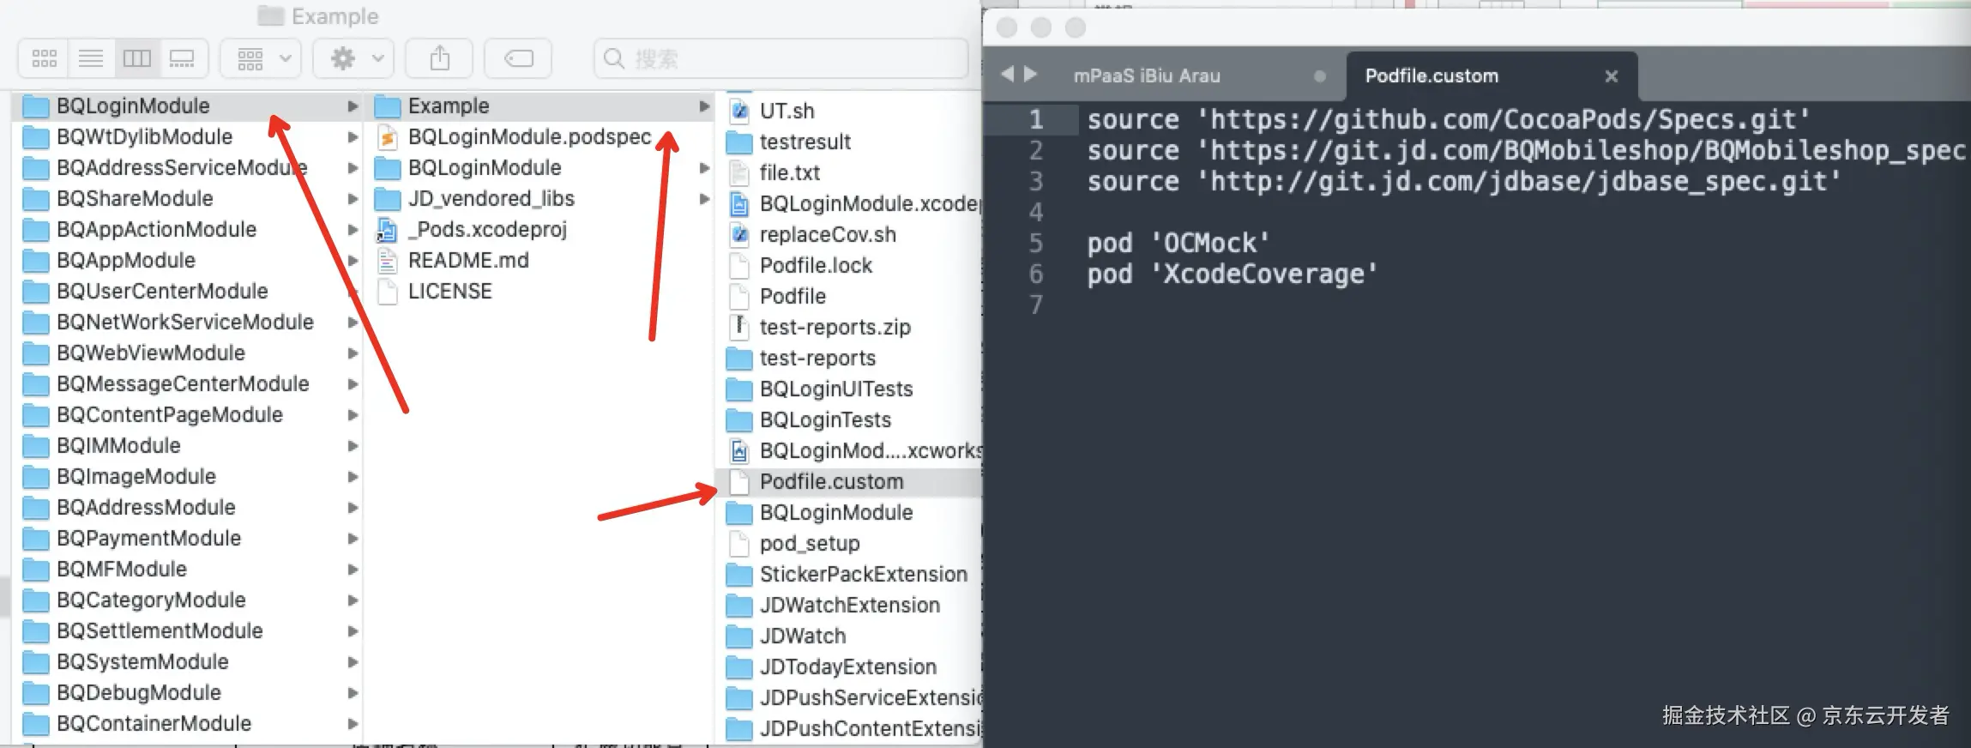Select the BQLoginModule folder in first column

click(x=189, y=106)
